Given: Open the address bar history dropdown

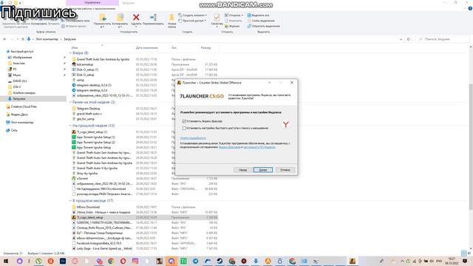Looking at the screenshot, I should point(401,39).
